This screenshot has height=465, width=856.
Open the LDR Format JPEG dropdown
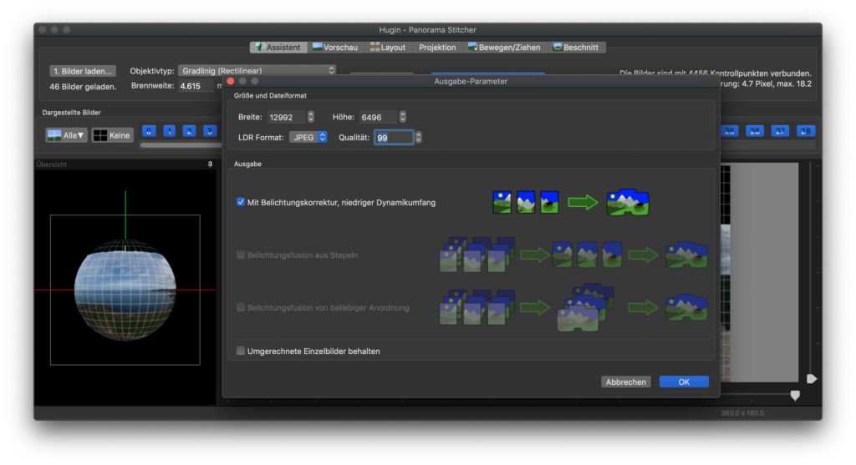pos(308,138)
